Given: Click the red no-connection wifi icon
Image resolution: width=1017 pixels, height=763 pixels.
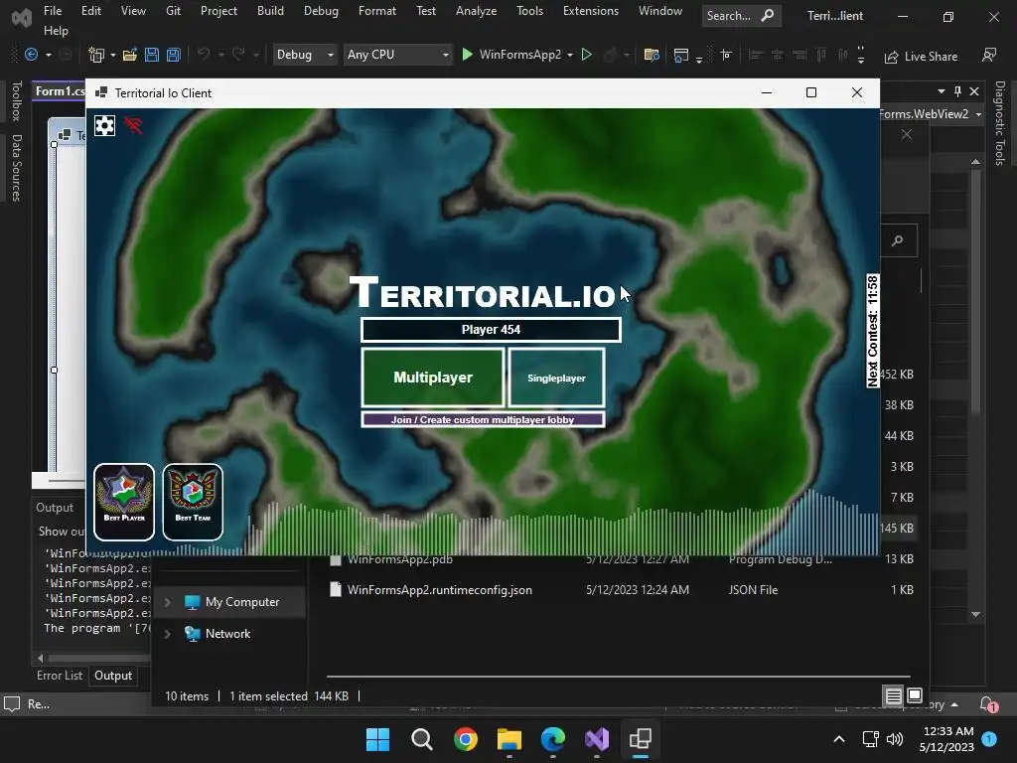Looking at the screenshot, I should (134, 124).
